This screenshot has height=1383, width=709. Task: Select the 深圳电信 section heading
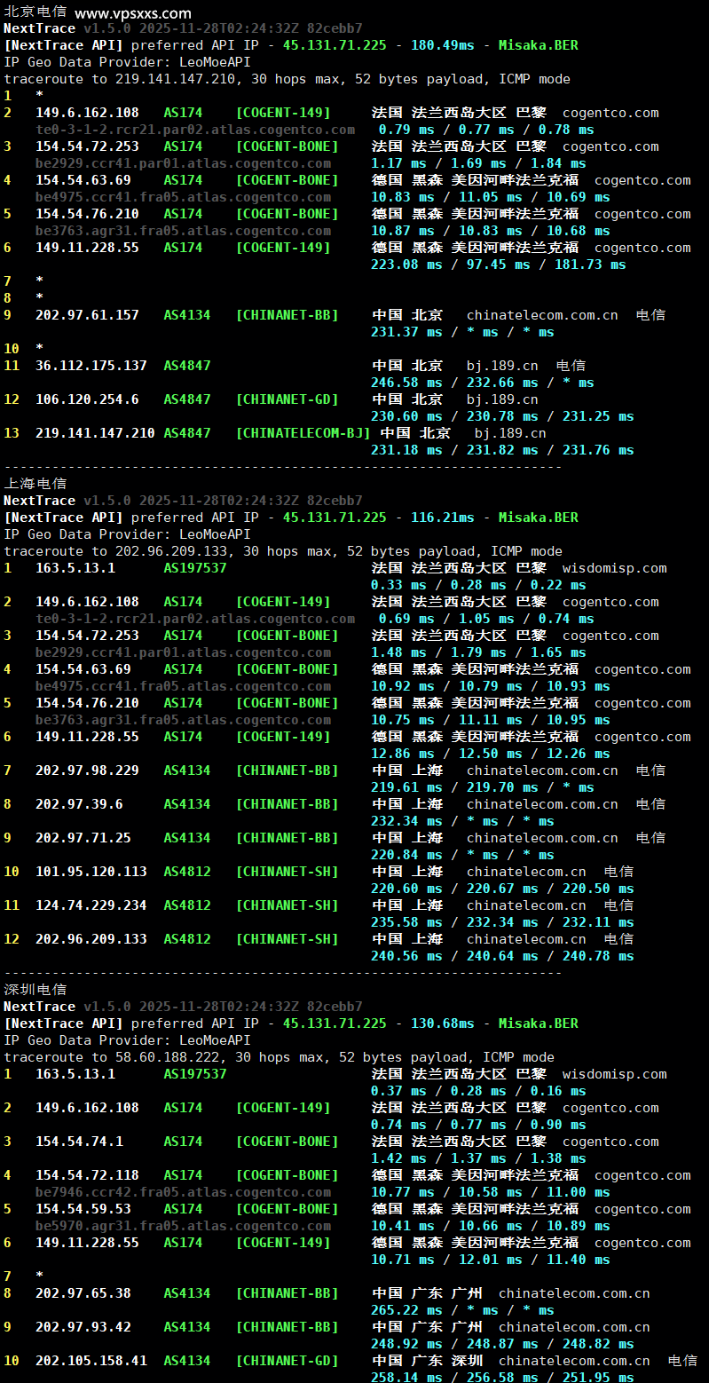(x=35, y=990)
